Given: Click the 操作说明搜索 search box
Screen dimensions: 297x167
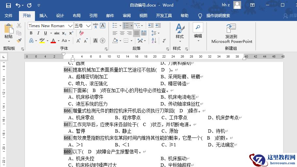Looking at the screenshot, I should click(218, 16).
